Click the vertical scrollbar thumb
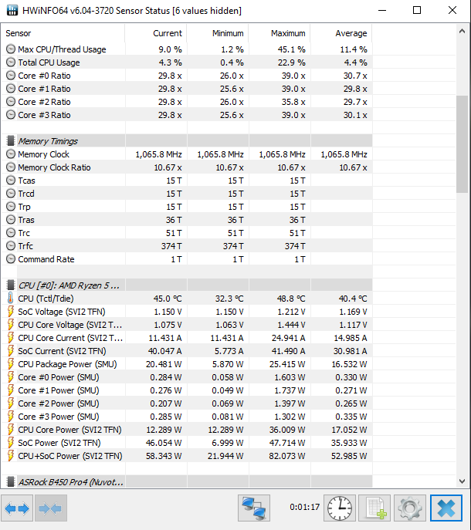This screenshot has width=471, height=530. 462,144
